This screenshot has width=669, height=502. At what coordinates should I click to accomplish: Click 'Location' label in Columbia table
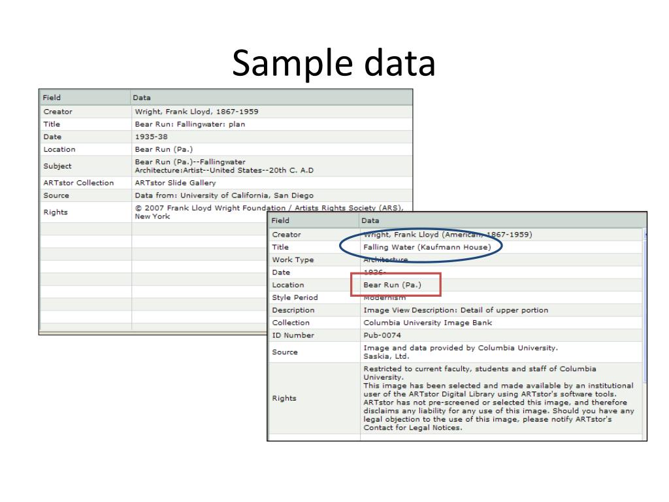(x=288, y=285)
